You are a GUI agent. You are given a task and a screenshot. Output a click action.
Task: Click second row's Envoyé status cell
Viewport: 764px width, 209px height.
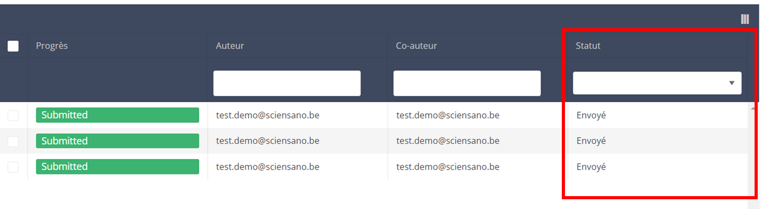pos(591,141)
